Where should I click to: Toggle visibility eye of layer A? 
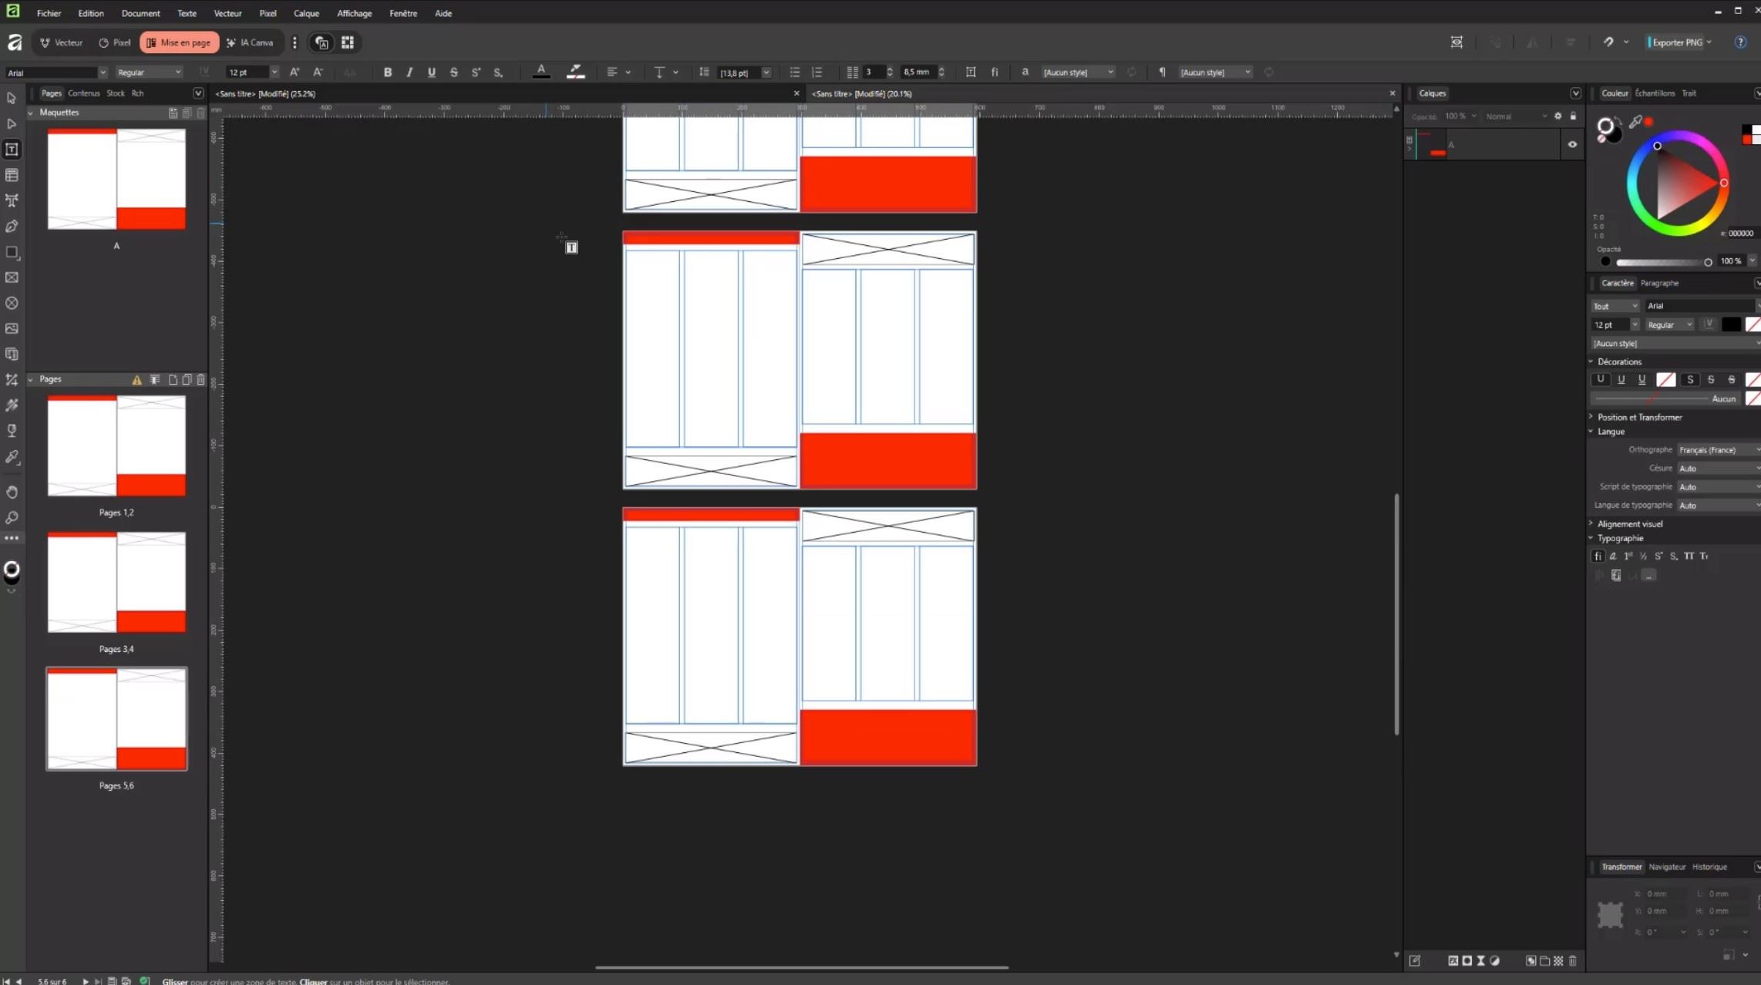click(1572, 144)
